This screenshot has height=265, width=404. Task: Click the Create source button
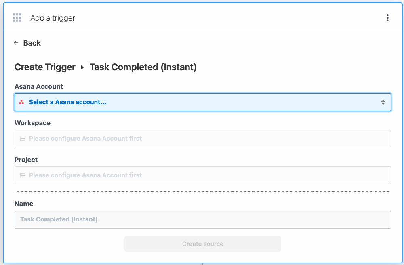click(203, 244)
